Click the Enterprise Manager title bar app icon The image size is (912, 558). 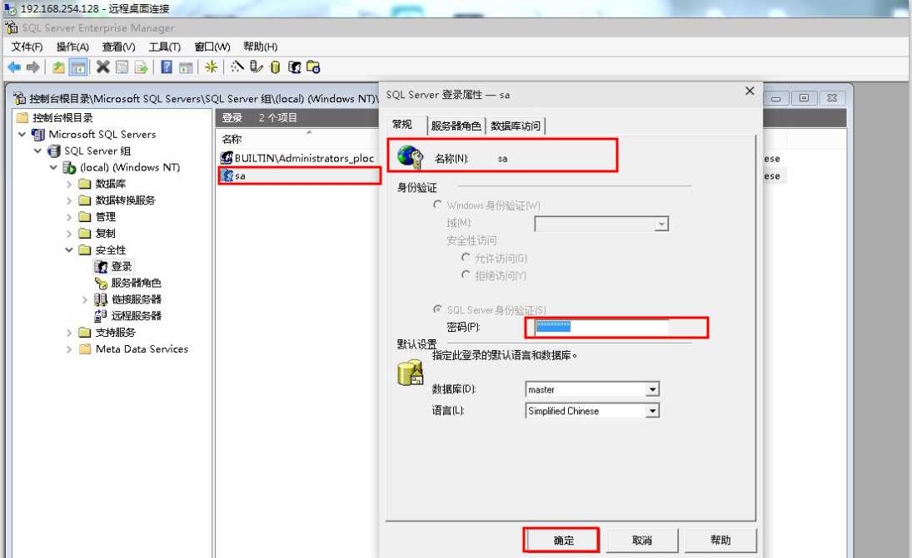12,27
